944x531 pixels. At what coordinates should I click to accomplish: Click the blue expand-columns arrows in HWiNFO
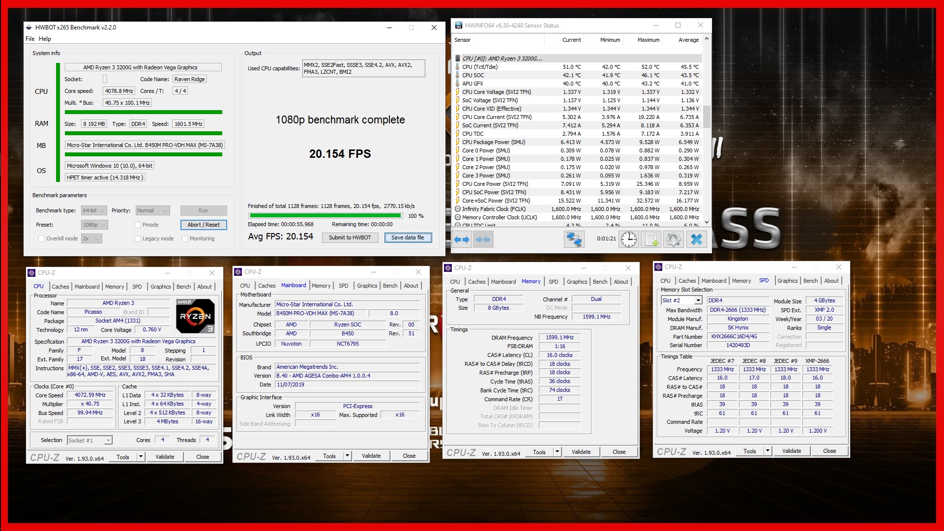point(462,239)
